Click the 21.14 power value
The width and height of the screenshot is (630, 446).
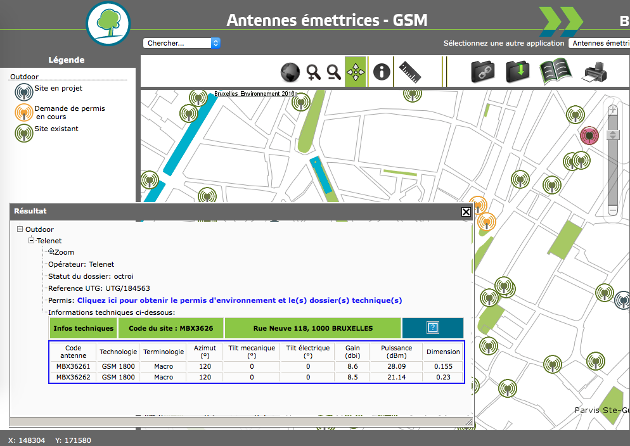(x=396, y=377)
